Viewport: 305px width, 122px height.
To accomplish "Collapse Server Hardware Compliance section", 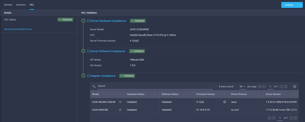I will pos(88,21).
